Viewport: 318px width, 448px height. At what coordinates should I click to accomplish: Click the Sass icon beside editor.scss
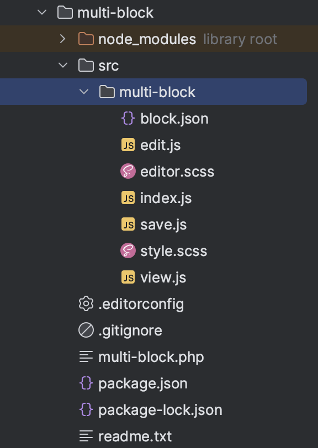click(128, 172)
